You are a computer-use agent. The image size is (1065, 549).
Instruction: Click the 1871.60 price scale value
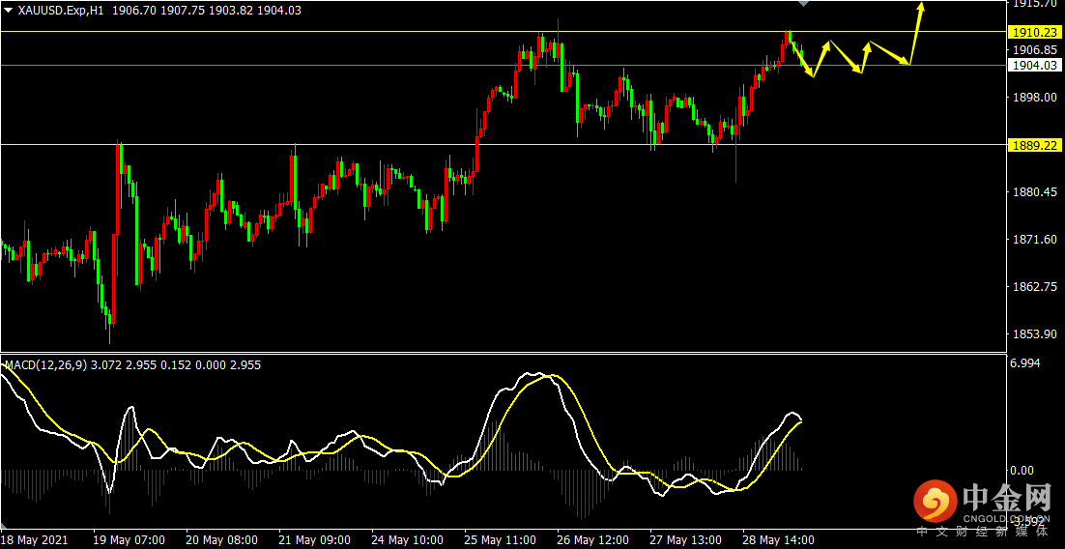(x=1034, y=239)
